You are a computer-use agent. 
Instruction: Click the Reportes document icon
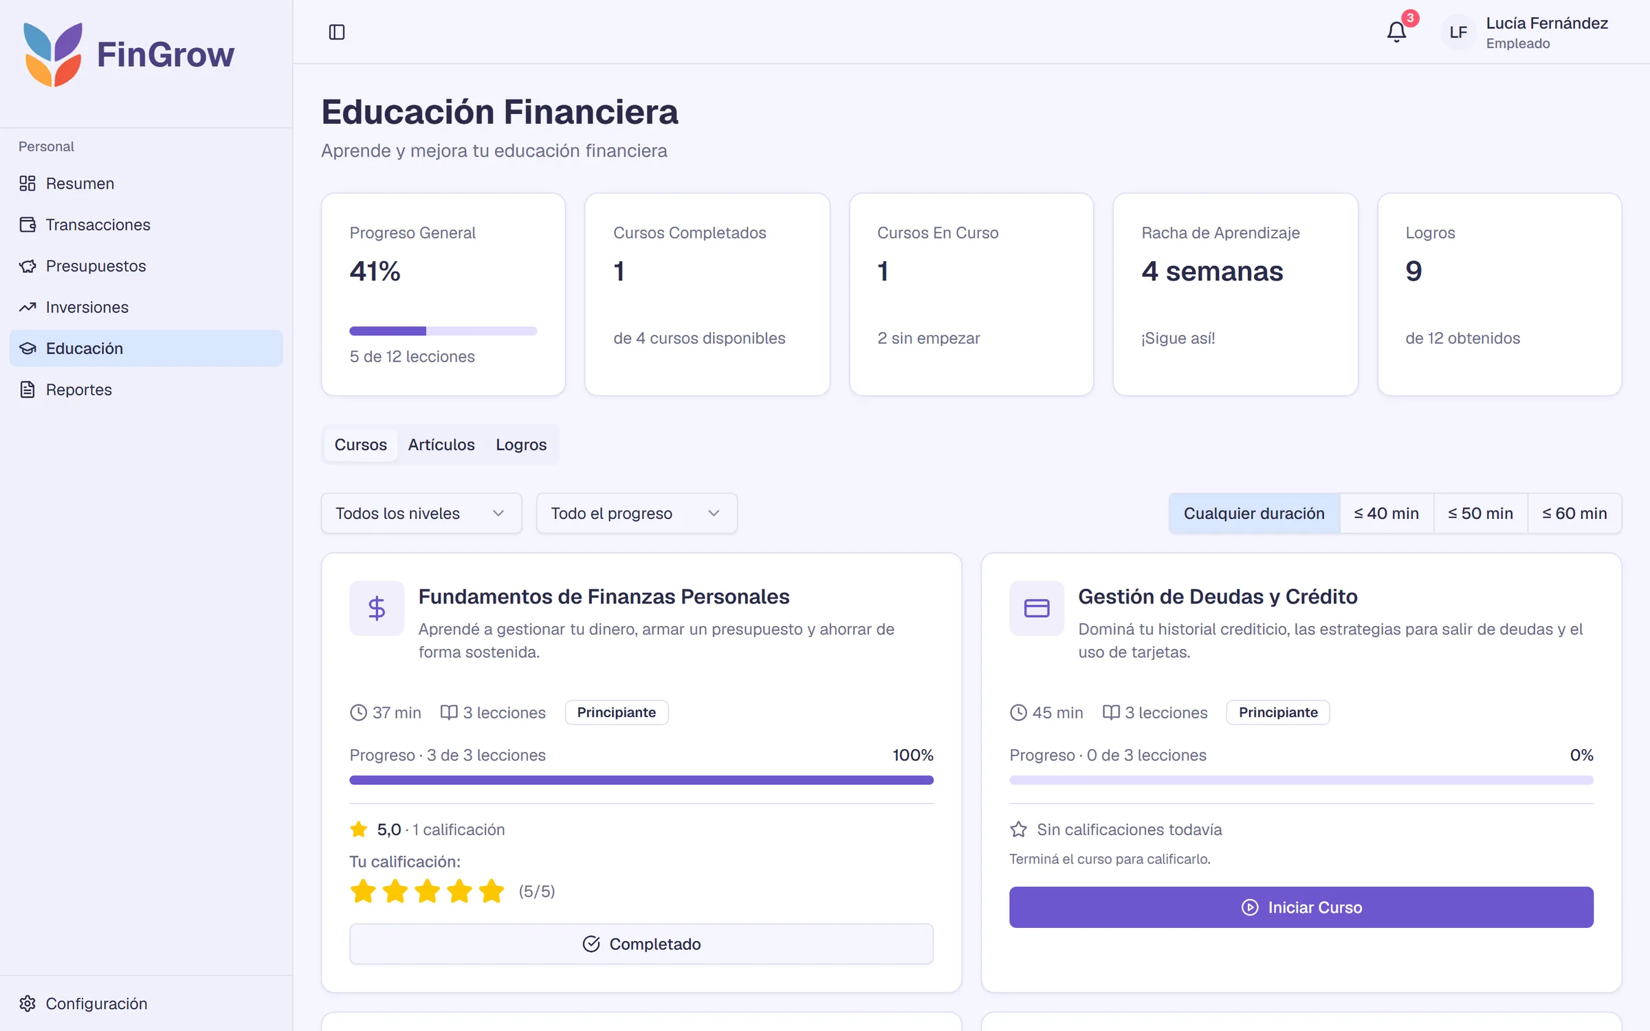coord(27,390)
